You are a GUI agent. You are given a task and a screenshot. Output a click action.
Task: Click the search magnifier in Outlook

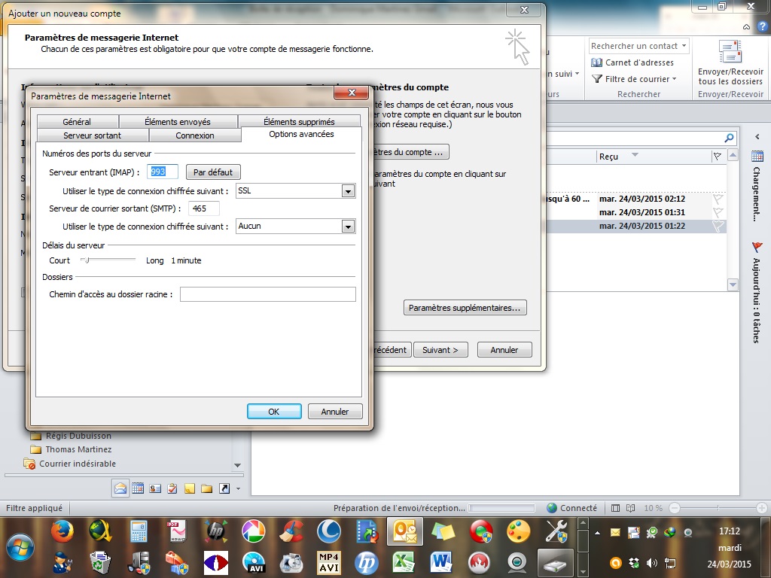(729, 138)
